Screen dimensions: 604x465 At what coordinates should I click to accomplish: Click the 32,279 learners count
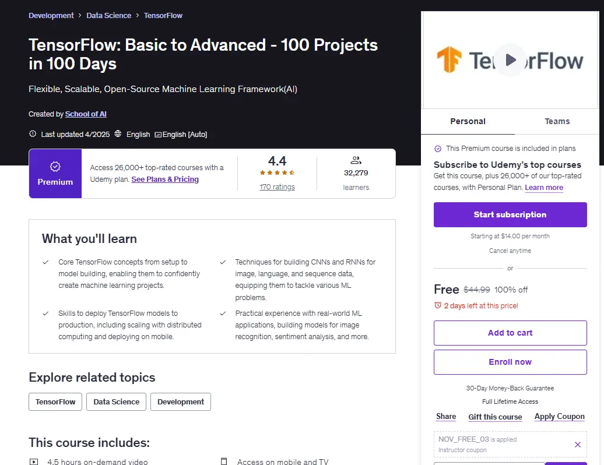click(356, 173)
